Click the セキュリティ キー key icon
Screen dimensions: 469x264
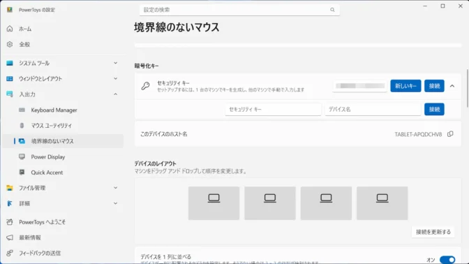coord(146,86)
